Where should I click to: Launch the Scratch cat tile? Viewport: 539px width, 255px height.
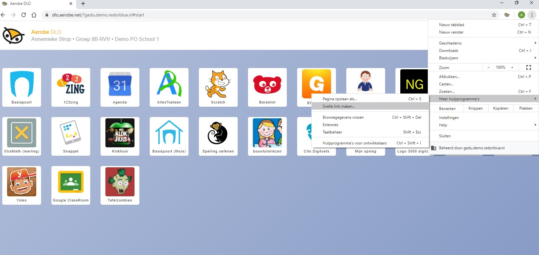(x=218, y=87)
